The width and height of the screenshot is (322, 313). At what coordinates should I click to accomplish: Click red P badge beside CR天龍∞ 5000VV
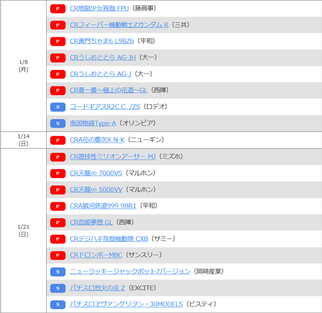point(58,190)
